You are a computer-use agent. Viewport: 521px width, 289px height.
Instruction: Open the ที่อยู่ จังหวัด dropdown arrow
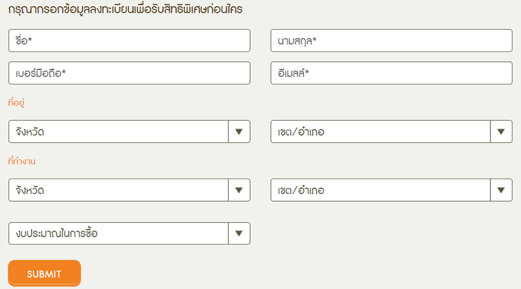(239, 132)
